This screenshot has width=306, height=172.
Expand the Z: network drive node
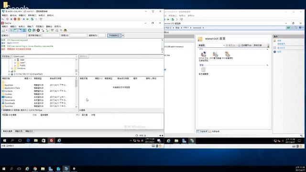[9, 75]
